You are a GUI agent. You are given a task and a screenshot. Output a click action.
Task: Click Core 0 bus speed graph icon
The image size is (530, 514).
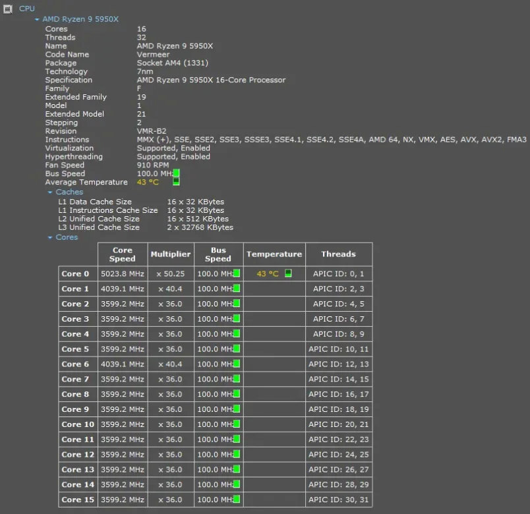click(237, 273)
